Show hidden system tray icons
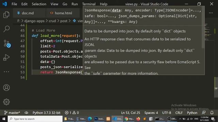This screenshot has height=122, width=218. [x=180, y=119]
